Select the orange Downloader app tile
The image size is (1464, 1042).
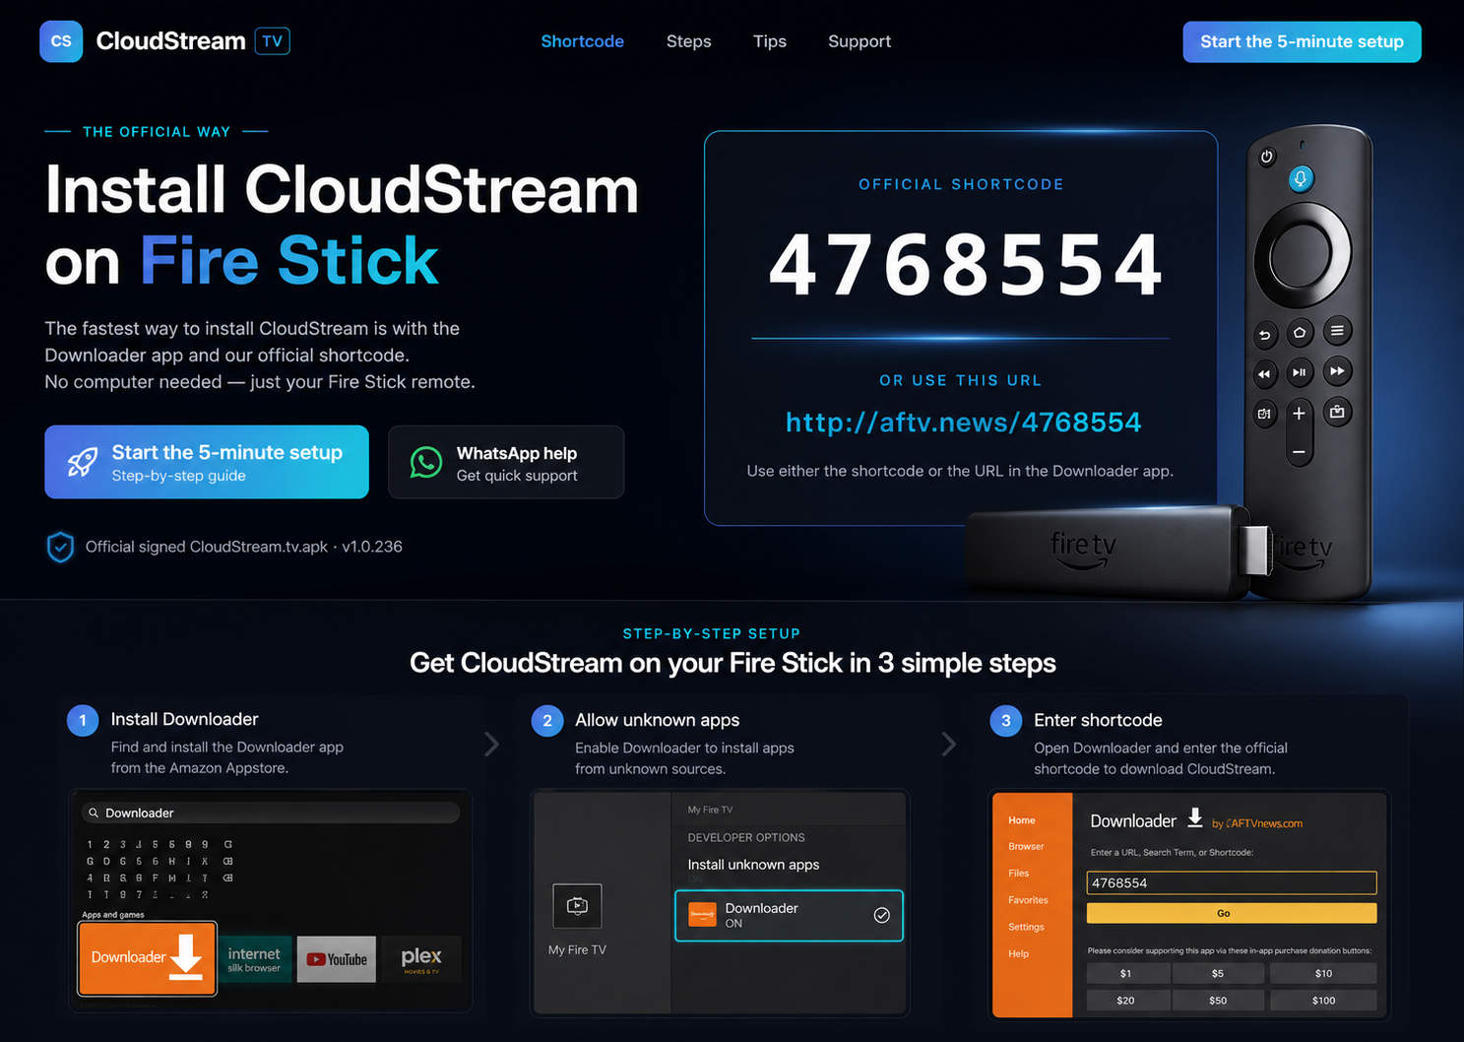(147, 958)
